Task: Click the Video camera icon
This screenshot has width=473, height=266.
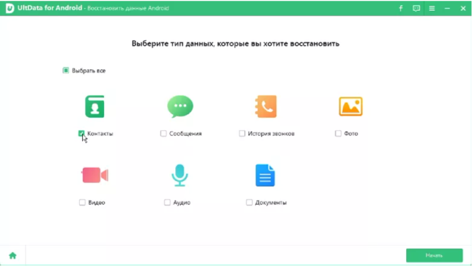Action: [95, 175]
